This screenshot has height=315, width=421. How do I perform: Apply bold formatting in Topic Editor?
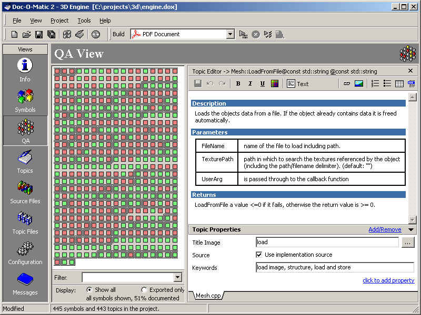(238, 83)
